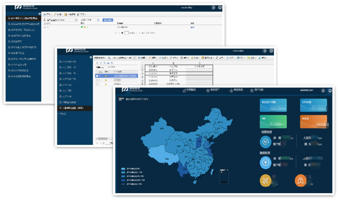This screenshot has width=338, height=200.
Task: Click the airplane icon in the dashboard
Action: point(265,181)
